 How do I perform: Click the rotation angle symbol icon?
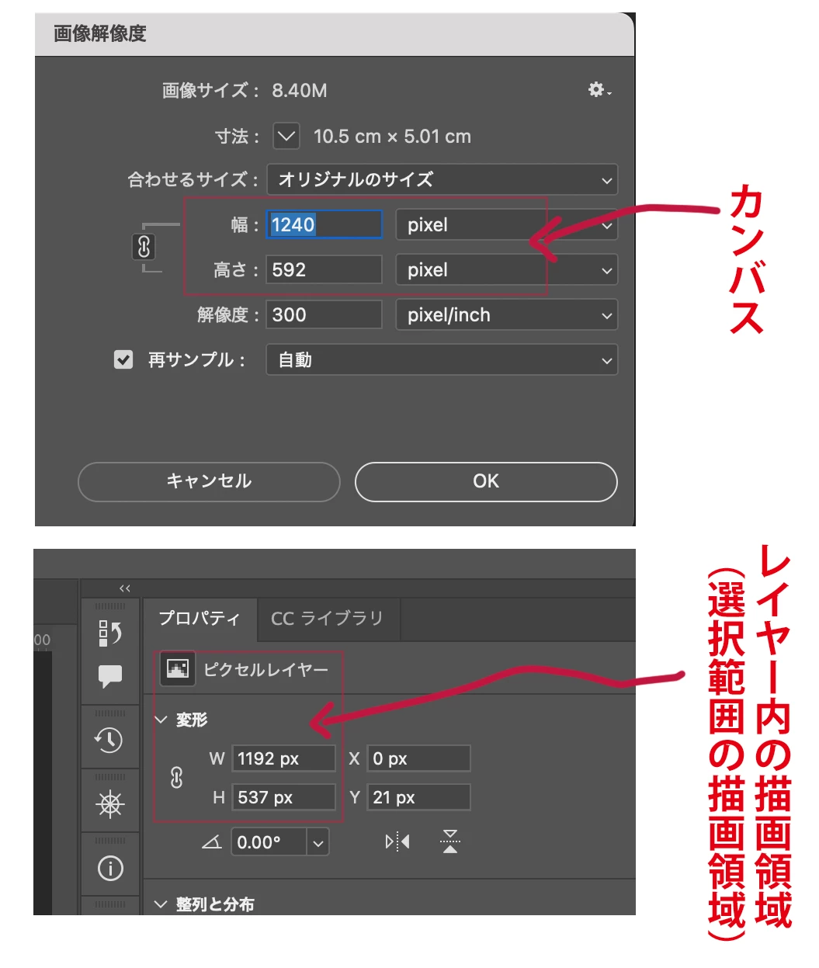pyautogui.click(x=212, y=842)
